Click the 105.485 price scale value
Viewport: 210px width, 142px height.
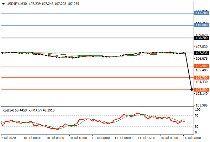point(201,70)
